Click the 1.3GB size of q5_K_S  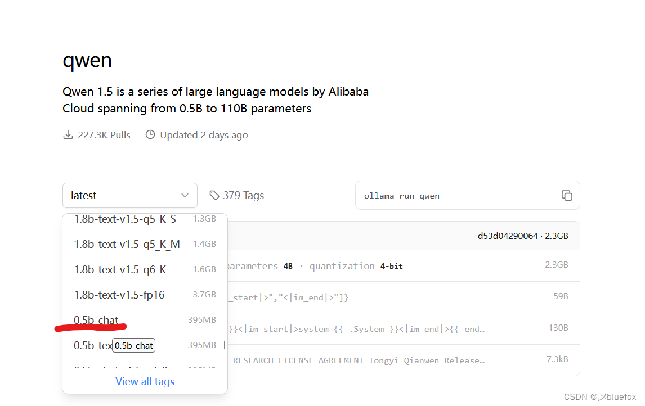pos(204,219)
